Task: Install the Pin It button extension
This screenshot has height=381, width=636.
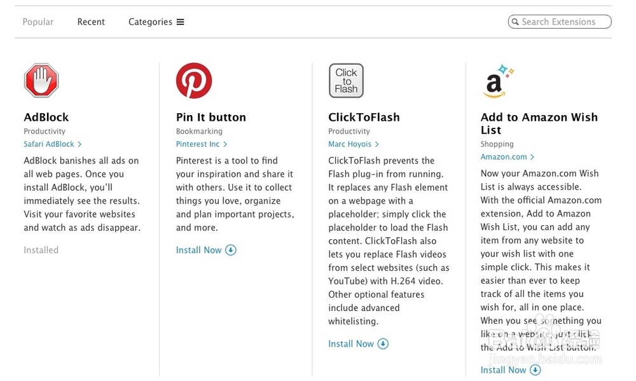Action: pyautogui.click(x=199, y=250)
